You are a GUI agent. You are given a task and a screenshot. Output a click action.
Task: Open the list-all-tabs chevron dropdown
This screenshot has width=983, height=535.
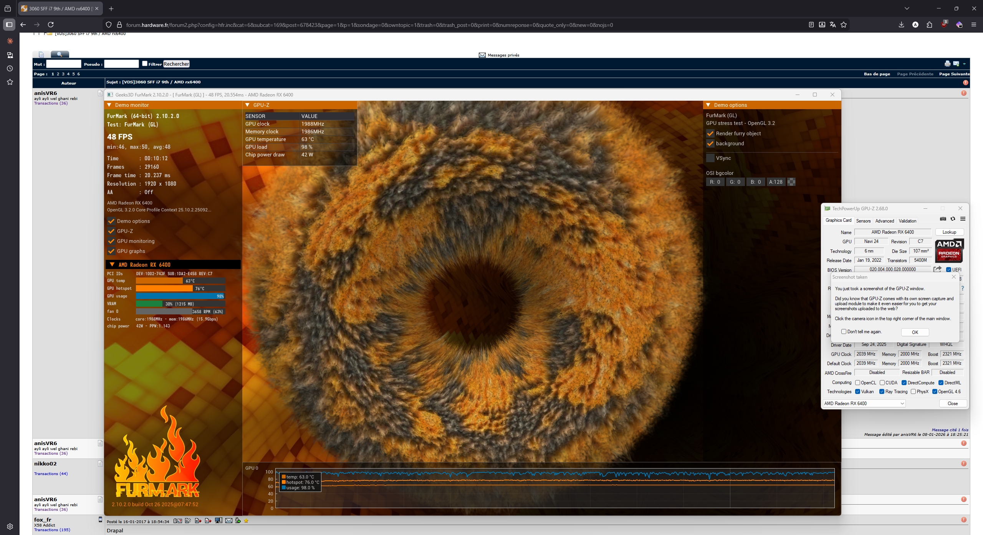907,8
